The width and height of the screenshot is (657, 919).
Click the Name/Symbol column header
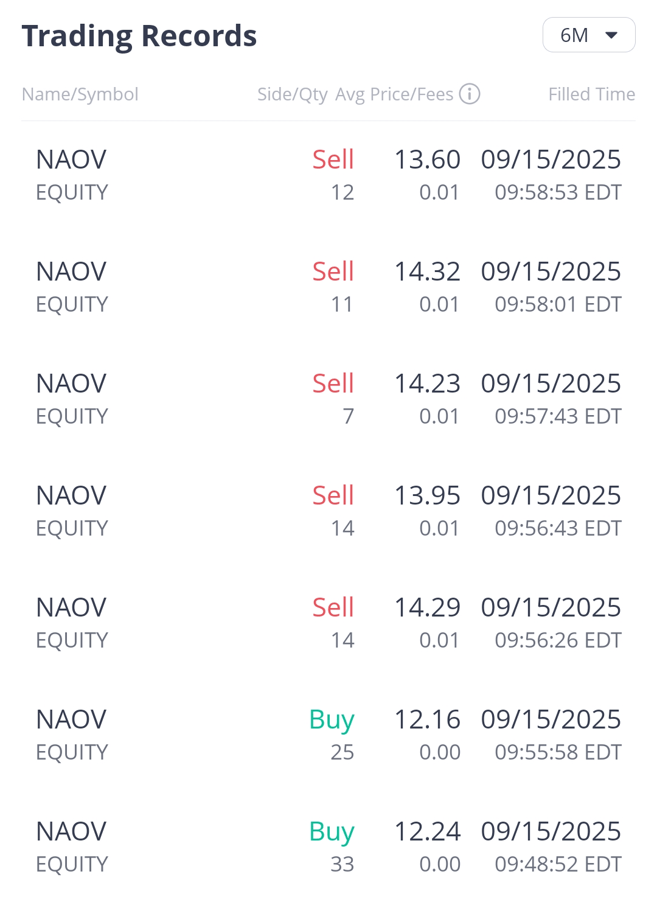pyautogui.click(x=80, y=94)
